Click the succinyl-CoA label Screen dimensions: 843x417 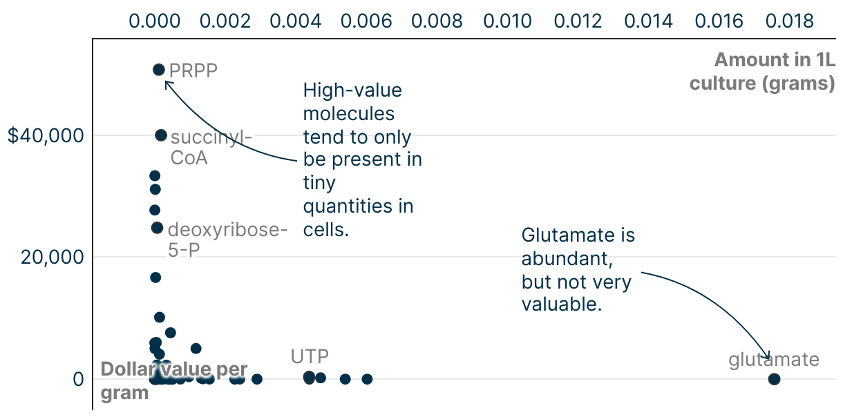[211, 148]
